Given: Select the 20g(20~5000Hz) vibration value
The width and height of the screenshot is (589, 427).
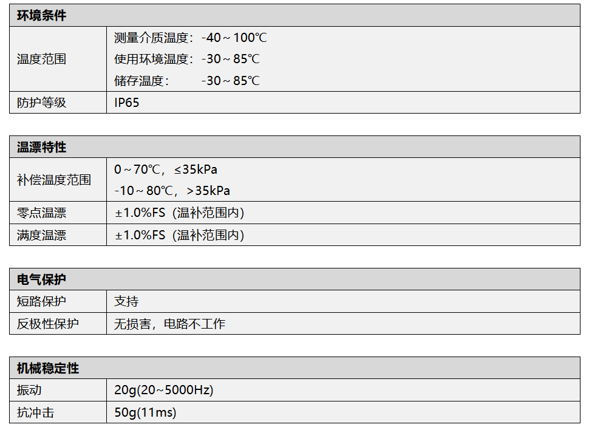Looking at the screenshot, I should [x=163, y=390].
